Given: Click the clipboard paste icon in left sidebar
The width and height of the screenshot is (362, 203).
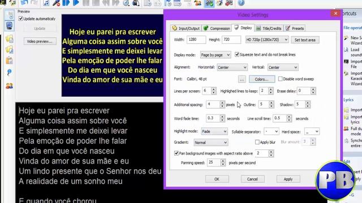Looking at the screenshot, I should (x=10, y=61).
